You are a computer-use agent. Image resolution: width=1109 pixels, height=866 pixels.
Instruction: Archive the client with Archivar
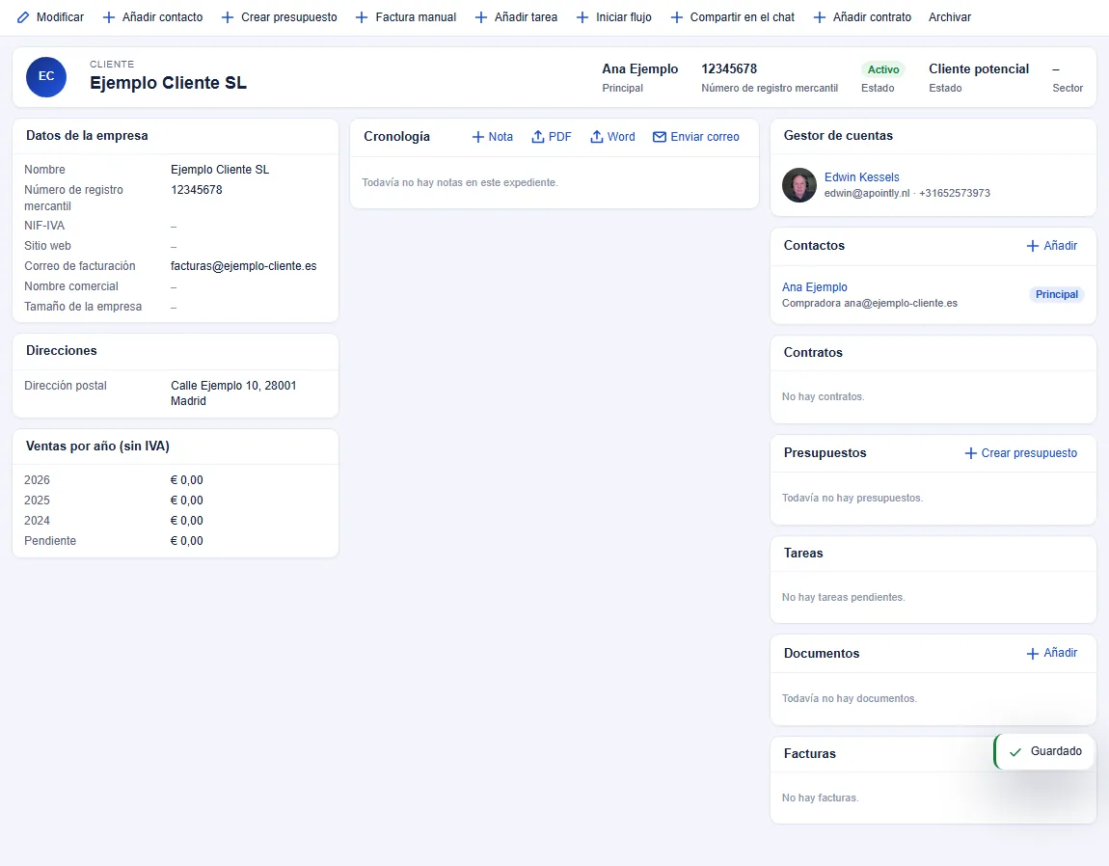click(x=950, y=17)
